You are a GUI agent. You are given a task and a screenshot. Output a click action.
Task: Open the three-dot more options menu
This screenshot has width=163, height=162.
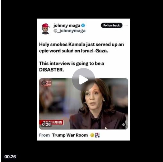click(126, 25)
